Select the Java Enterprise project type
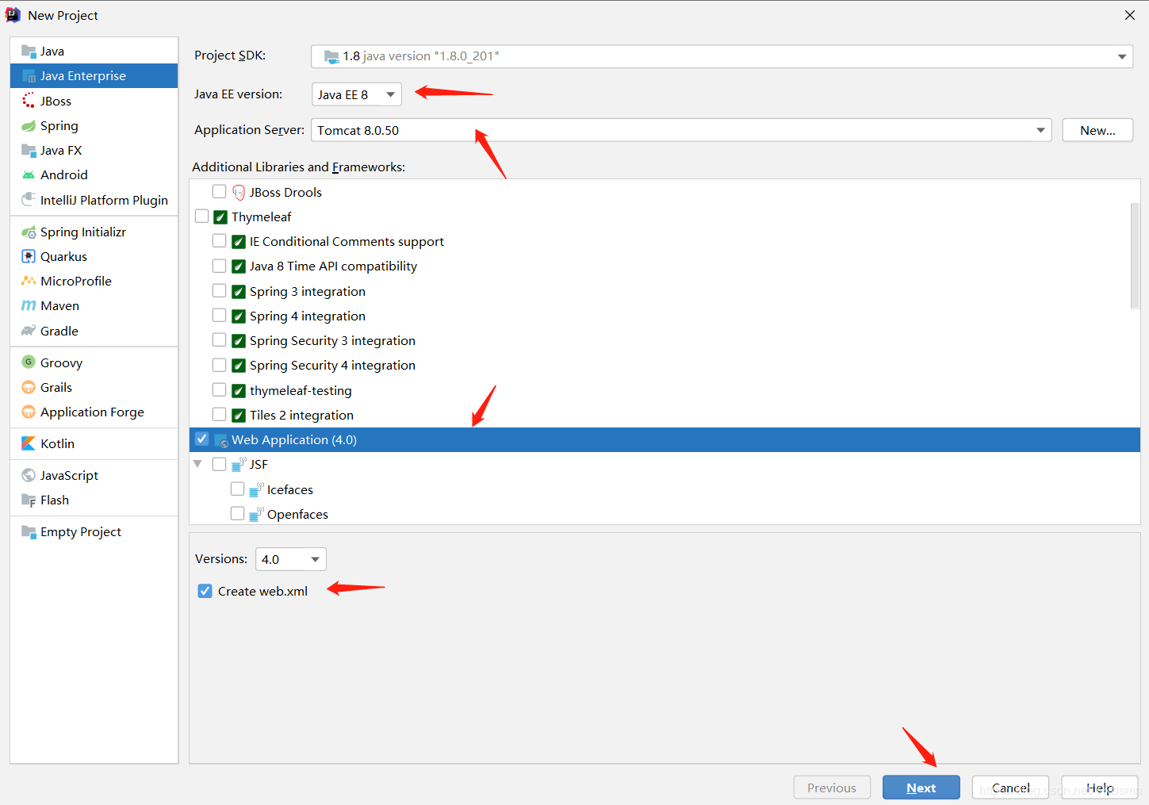1149x805 pixels. click(x=94, y=76)
